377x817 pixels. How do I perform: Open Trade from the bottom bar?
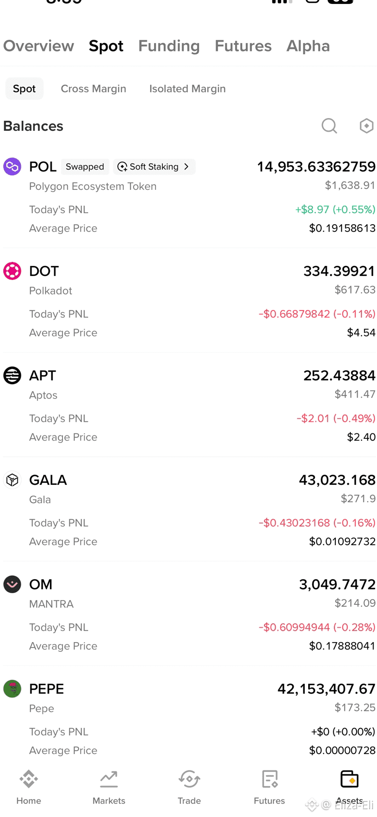point(189,787)
